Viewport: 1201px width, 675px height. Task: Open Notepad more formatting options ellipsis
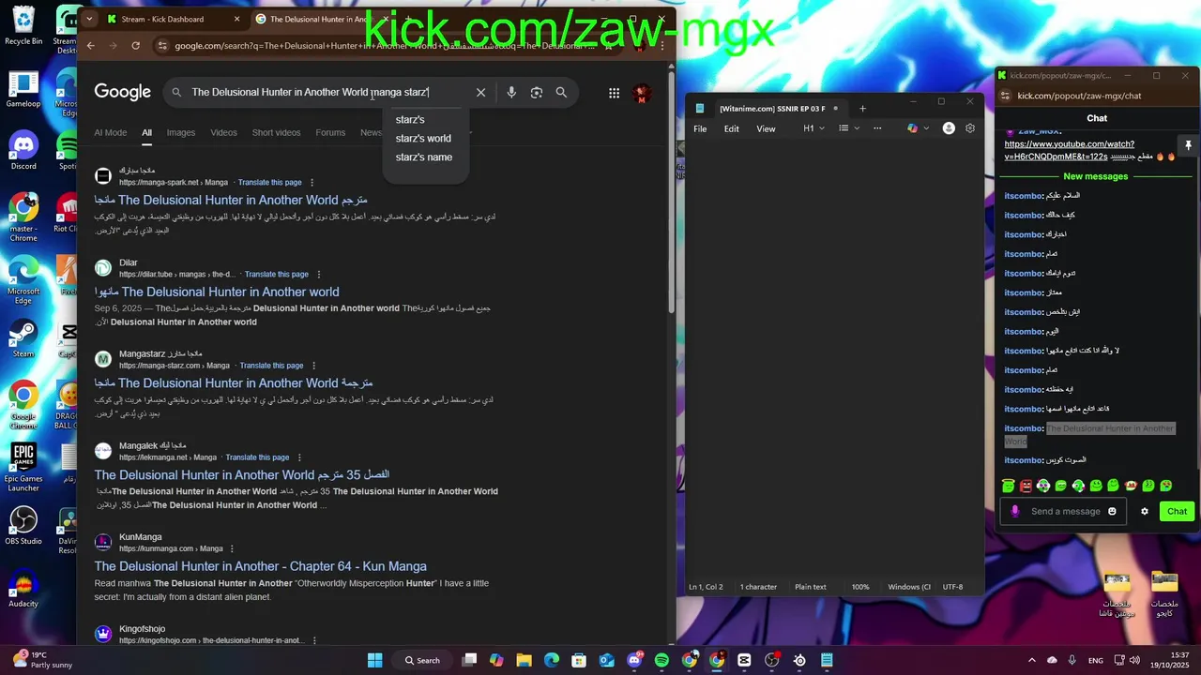877,128
